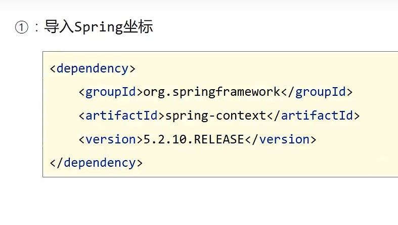Click the org.springframework group value
The height and width of the screenshot is (225, 398).
tap(212, 92)
